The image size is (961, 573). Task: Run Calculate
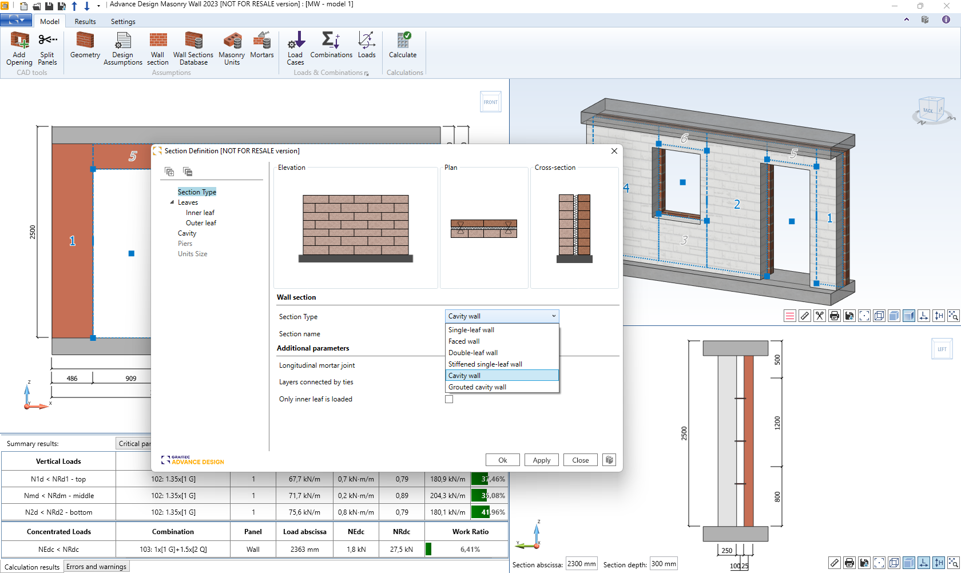tap(403, 45)
